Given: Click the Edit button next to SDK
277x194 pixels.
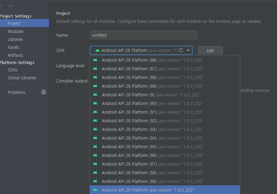Looking at the screenshot, I should click(x=210, y=51).
